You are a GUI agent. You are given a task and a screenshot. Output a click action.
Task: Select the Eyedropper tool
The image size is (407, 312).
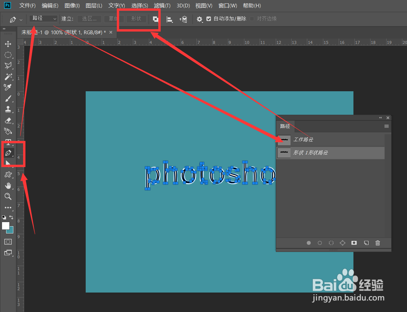coord(8,88)
